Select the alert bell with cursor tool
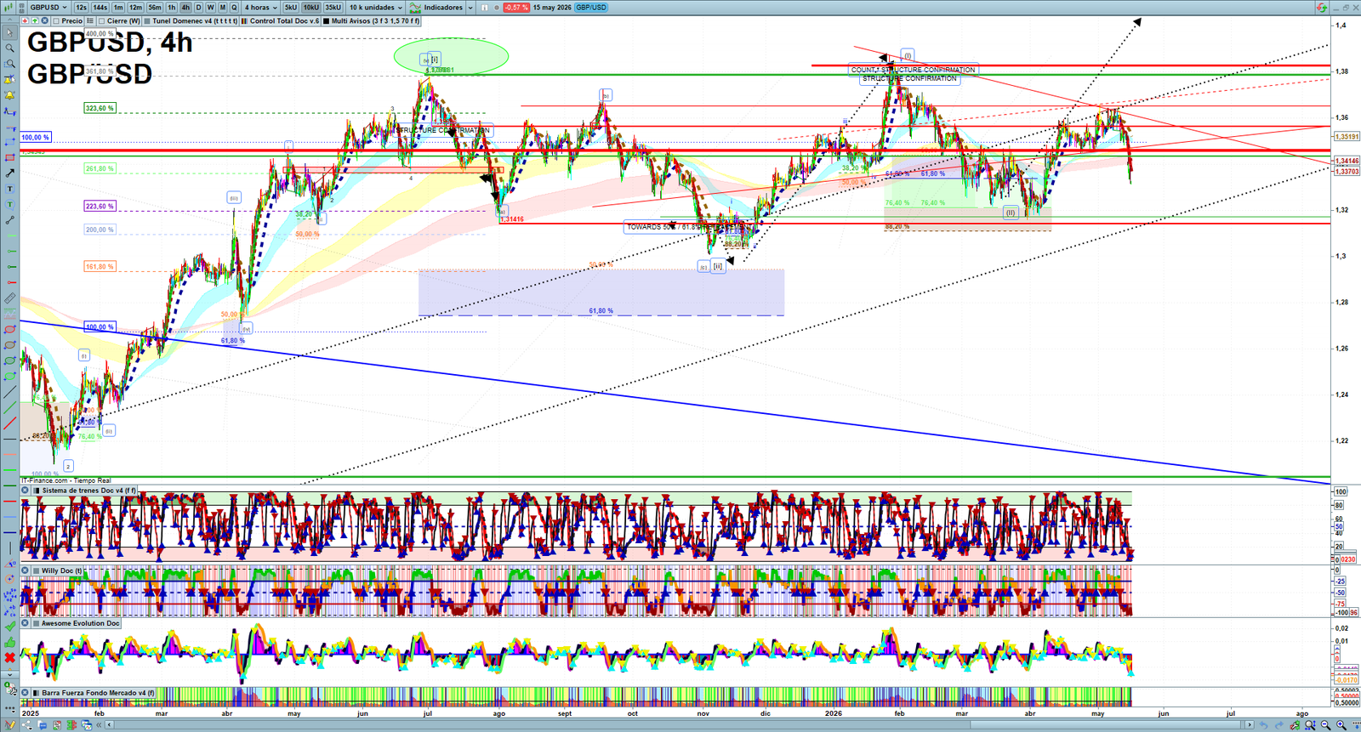The image size is (1361, 732). click(10, 80)
